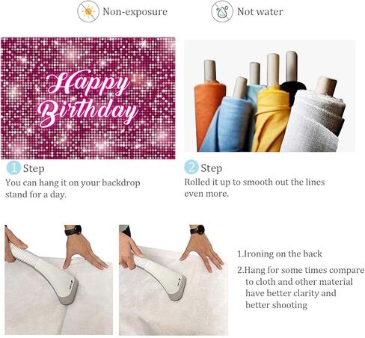Click the Non-exposure sun icon
This screenshot has height=338, width=365.
click(88, 11)
